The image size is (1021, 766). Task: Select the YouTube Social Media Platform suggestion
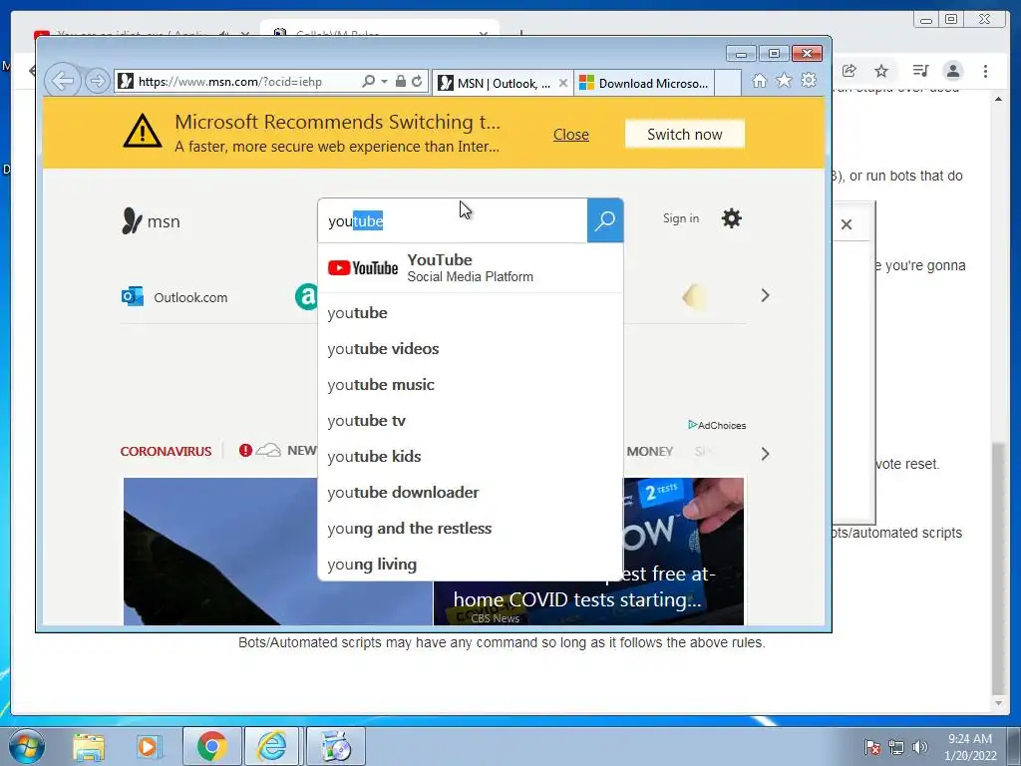point(471,267)
